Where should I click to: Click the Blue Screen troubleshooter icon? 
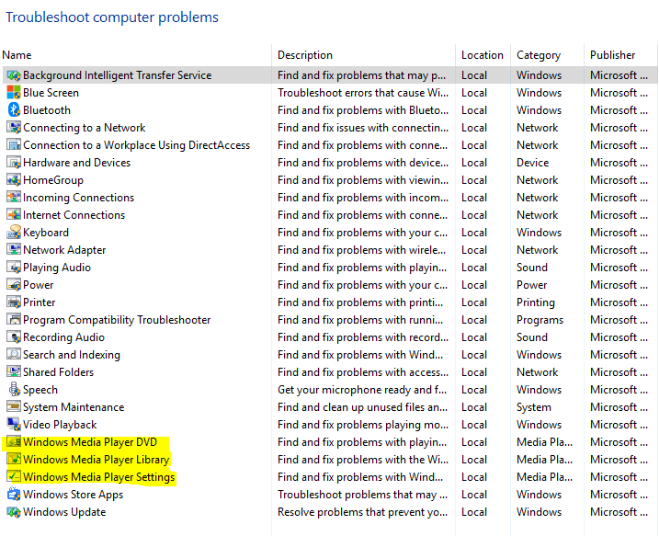click(14, 93)
